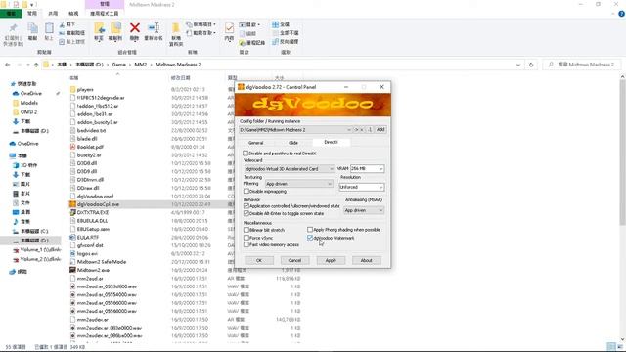The height and width of the screenshot is (352, 626).
Task: Open the green File ribbon tab
Action: [11, 13]
